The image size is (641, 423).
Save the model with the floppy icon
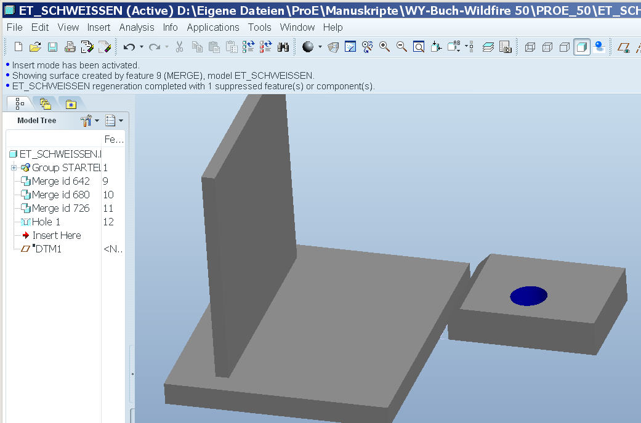click(x=52, y=47)
